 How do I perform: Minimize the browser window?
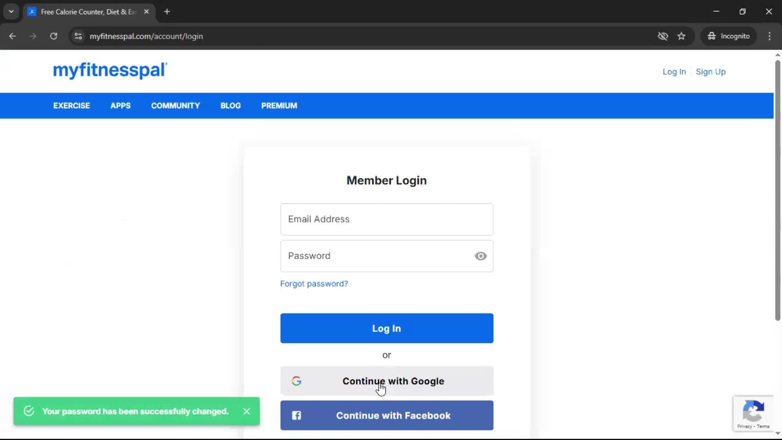(716, 11)
